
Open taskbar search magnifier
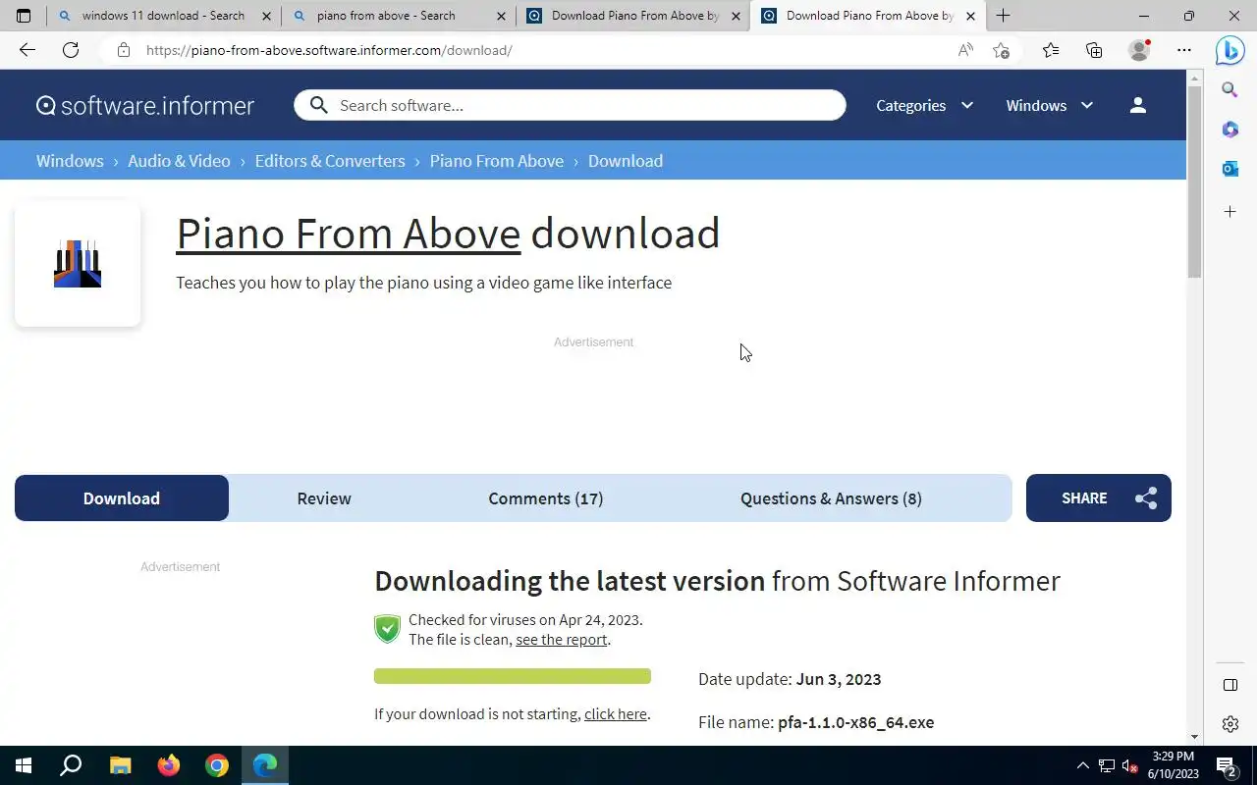click(x=71, y=765)
